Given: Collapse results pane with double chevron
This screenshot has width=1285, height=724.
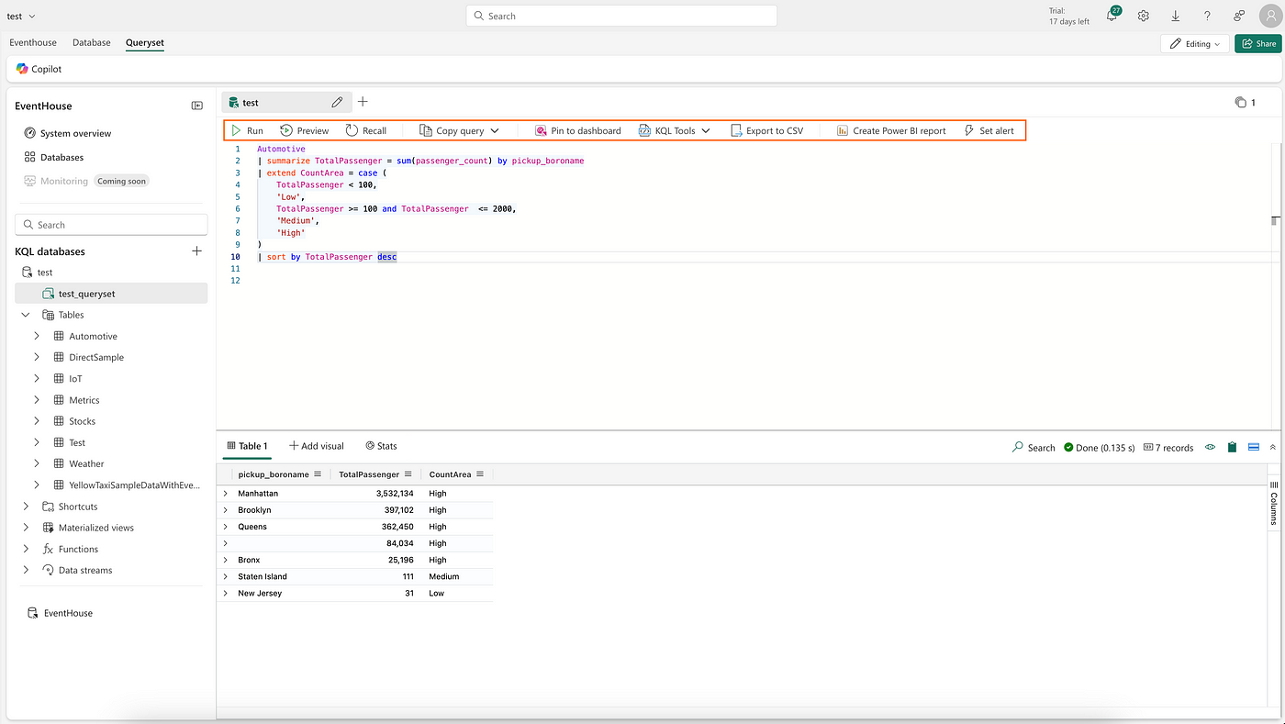Looking at the screenshot, I should coord(1273,448).
